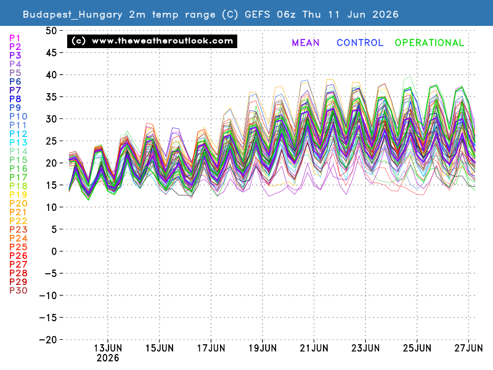Click the P4 legend label
Viewport: 493px width, 370px height.
click(15, 64)
